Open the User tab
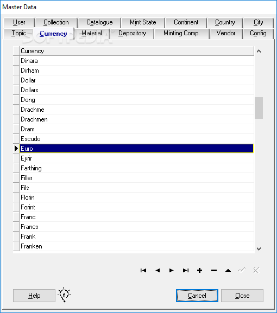The width and height of the screenshot is (277, 313). [x=19, y=22]
